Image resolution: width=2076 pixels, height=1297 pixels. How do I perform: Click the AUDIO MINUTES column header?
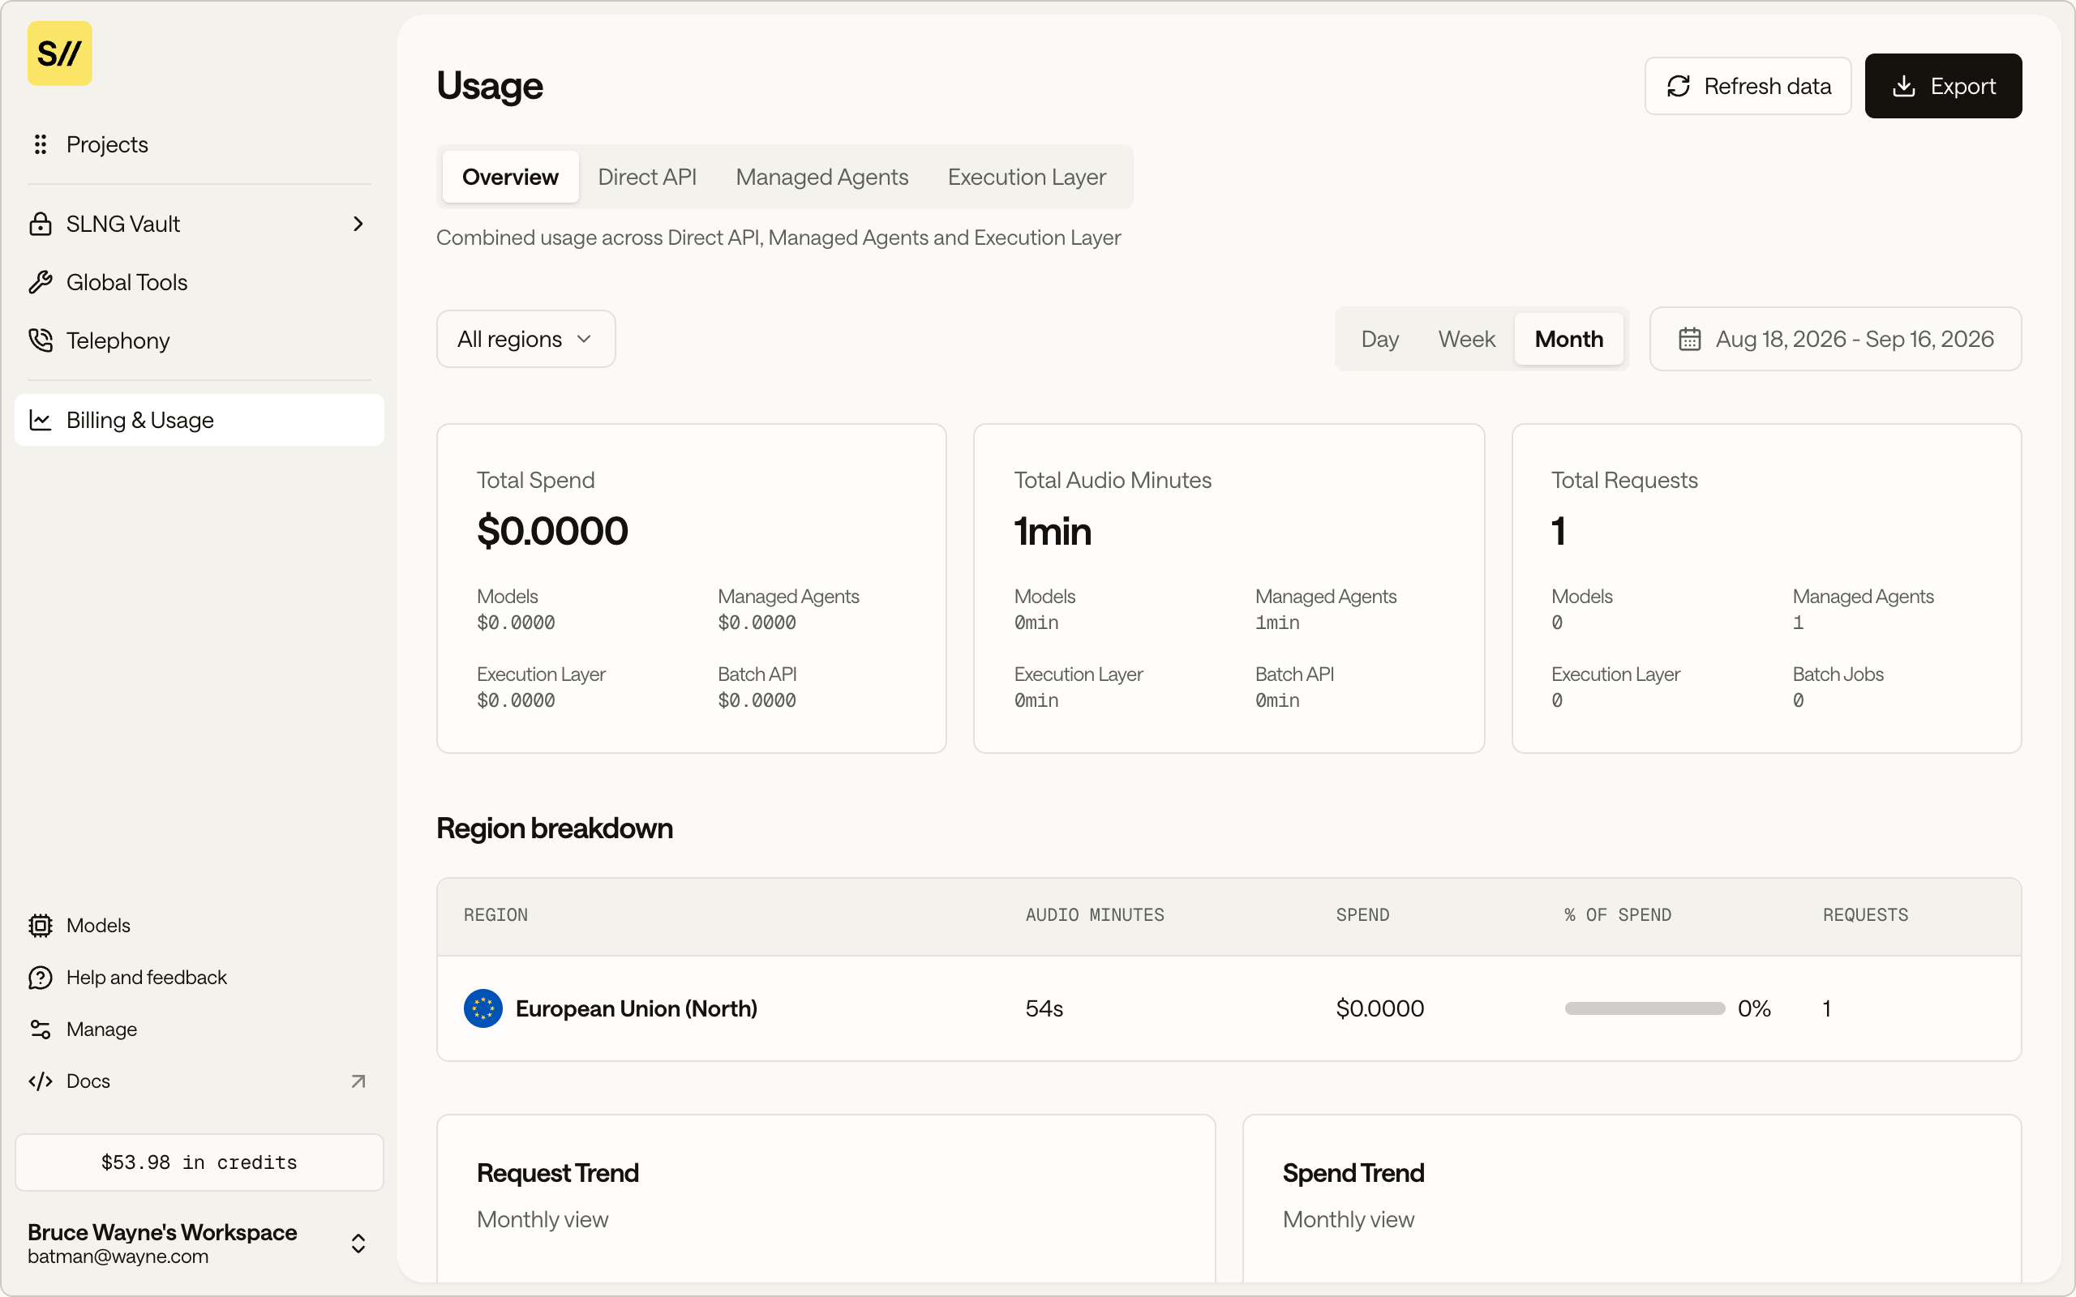coord(1095,914)
